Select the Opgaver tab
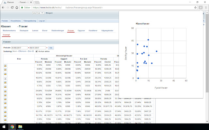 [x=81, y=30]
